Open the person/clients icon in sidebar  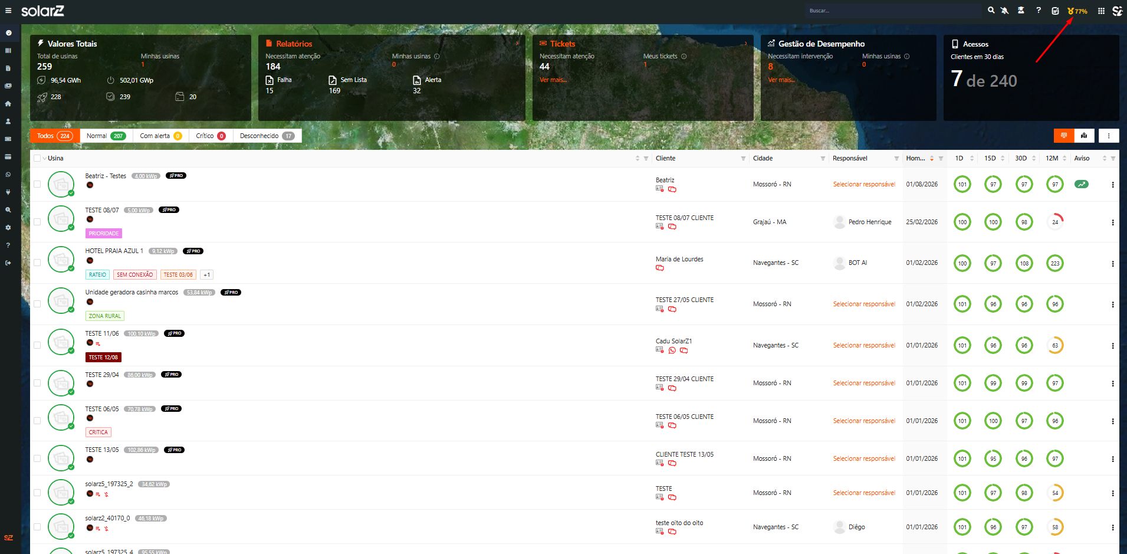pyautogui.click(x=8, y=122)
